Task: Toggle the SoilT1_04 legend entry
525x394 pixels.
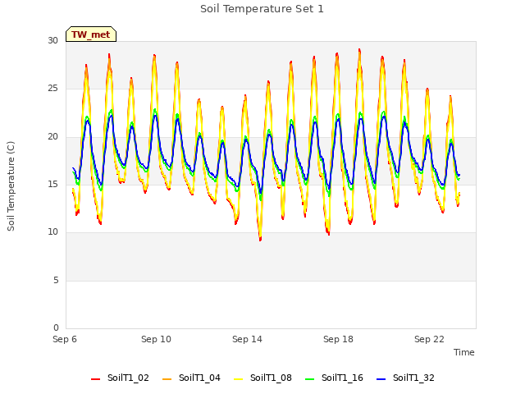Action: [191, 378]
